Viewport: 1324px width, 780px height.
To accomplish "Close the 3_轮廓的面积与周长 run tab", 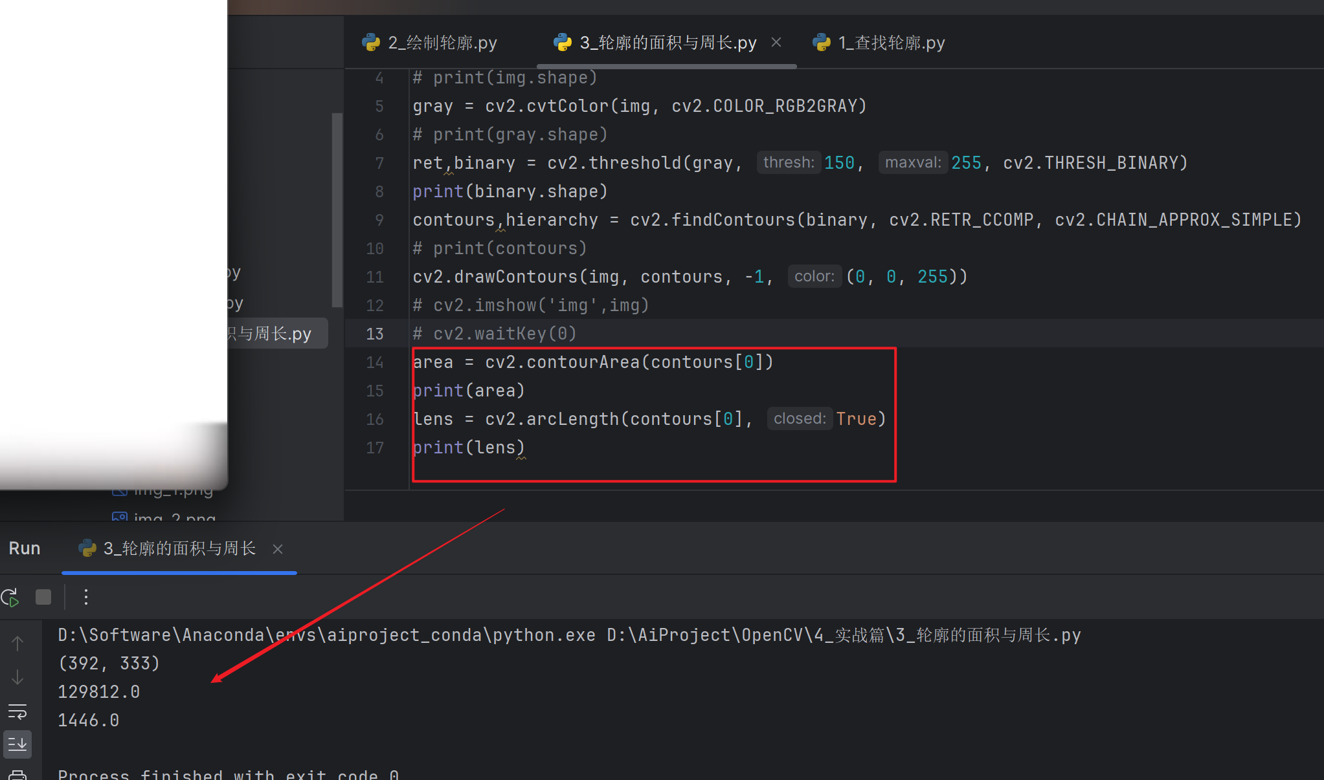I will (278, 549).
